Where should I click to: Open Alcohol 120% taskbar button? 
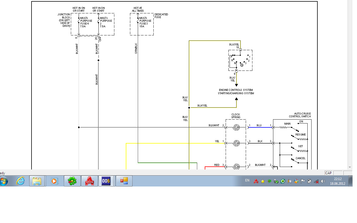(90, 181)
